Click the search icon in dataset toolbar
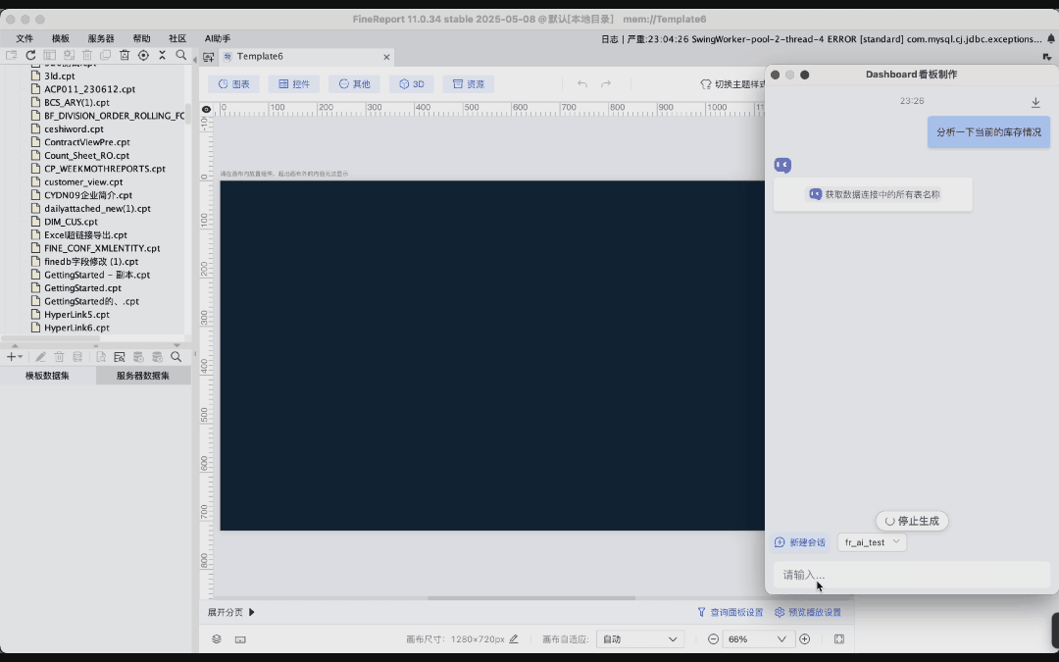 click(176, 357)
